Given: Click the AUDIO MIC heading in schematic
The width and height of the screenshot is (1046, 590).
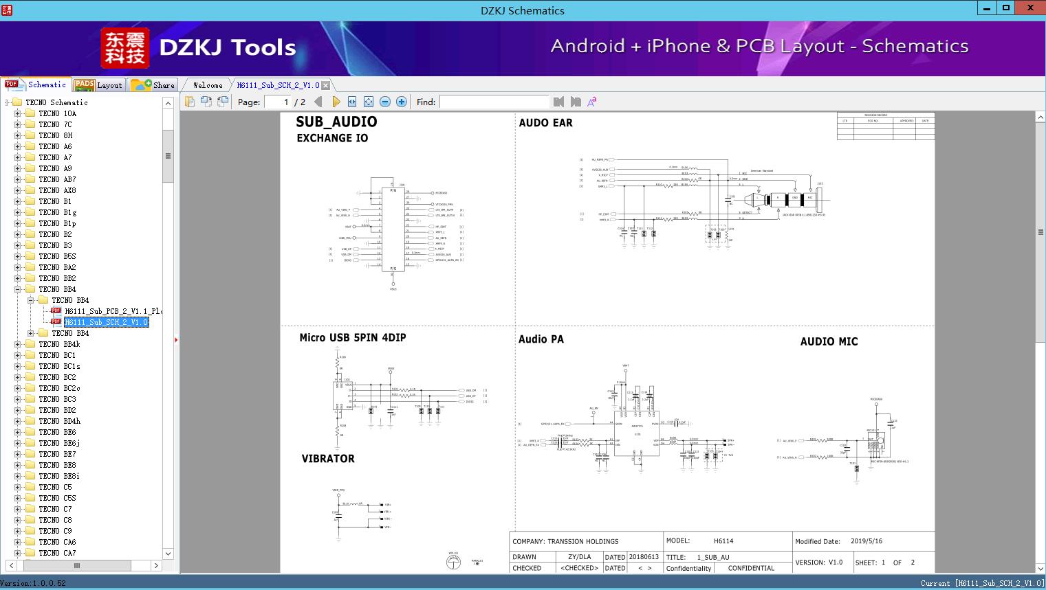Looking at the screenshot, I should click(829, 341).
